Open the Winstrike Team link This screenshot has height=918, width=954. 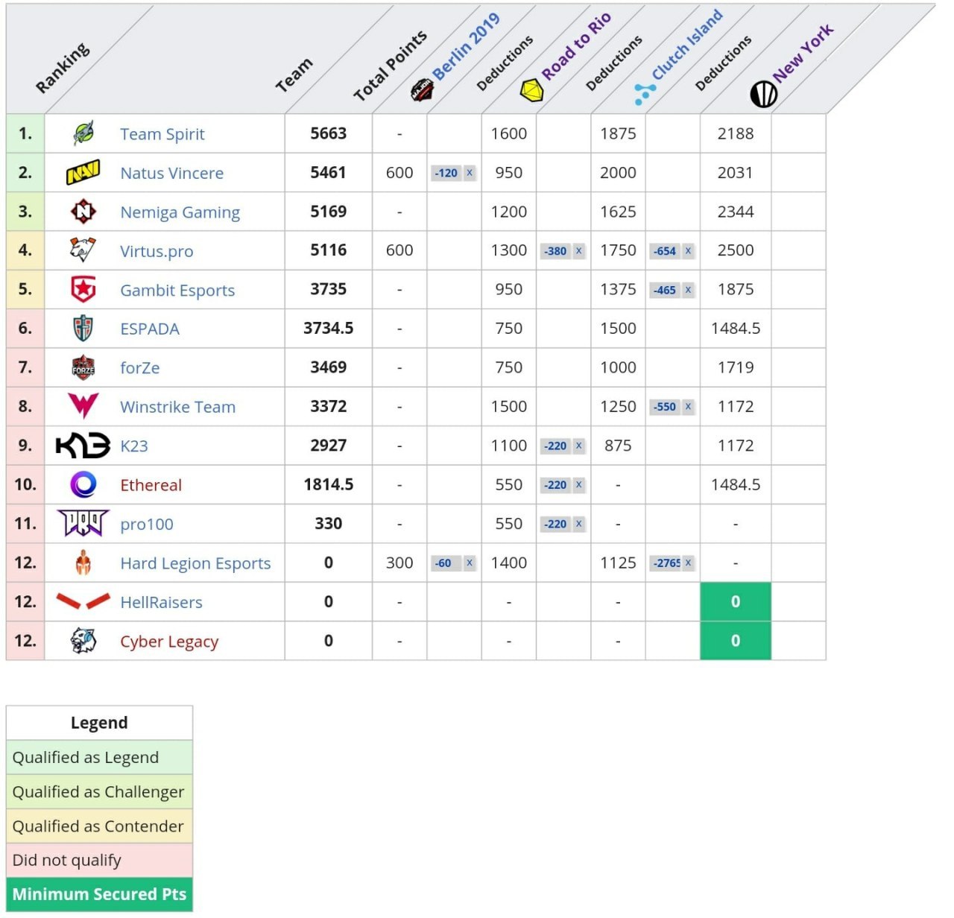[x=178, y=407]
